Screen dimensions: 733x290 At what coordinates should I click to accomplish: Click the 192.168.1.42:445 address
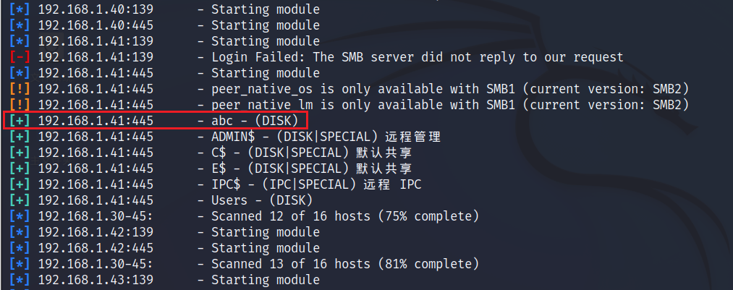click(96, 248)
